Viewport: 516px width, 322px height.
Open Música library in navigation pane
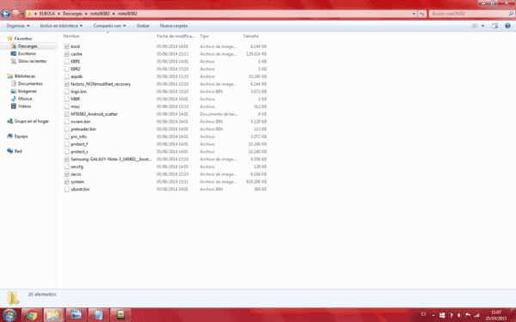[25, 99]
